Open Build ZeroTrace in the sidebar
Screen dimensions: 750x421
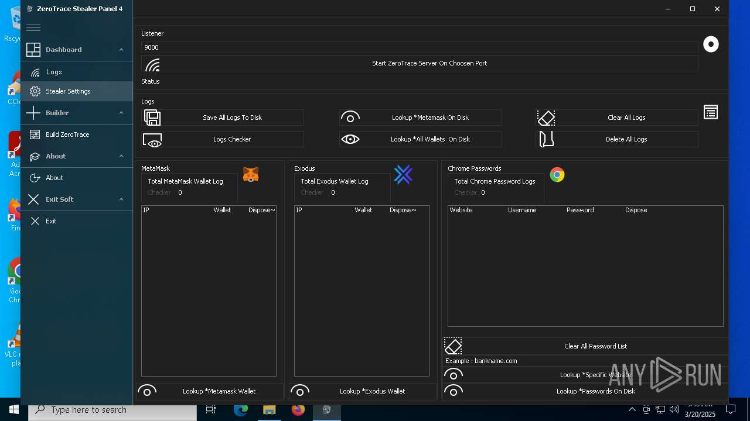pyautogui.click(x=77, y=134)
